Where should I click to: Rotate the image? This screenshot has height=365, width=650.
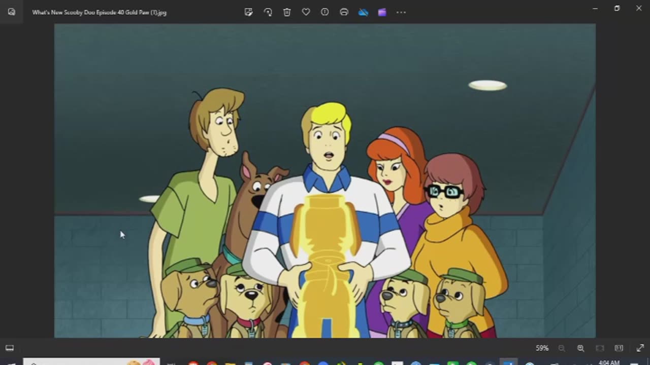(268, 12)
